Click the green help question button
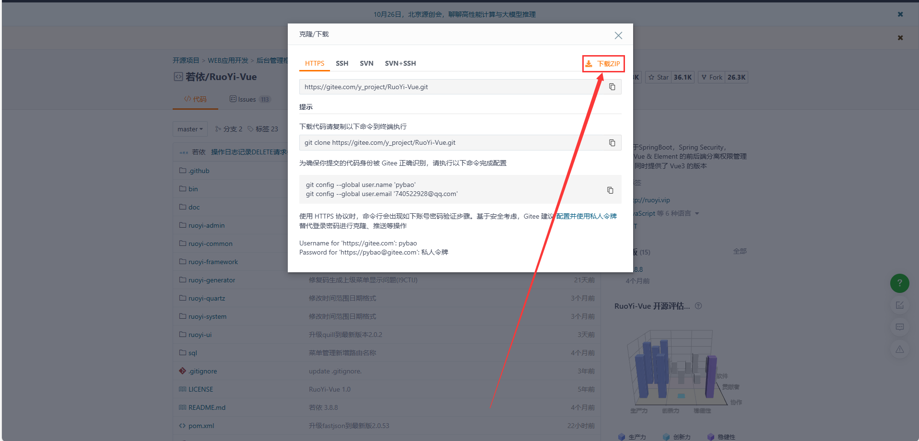 [x=899, y=283]
